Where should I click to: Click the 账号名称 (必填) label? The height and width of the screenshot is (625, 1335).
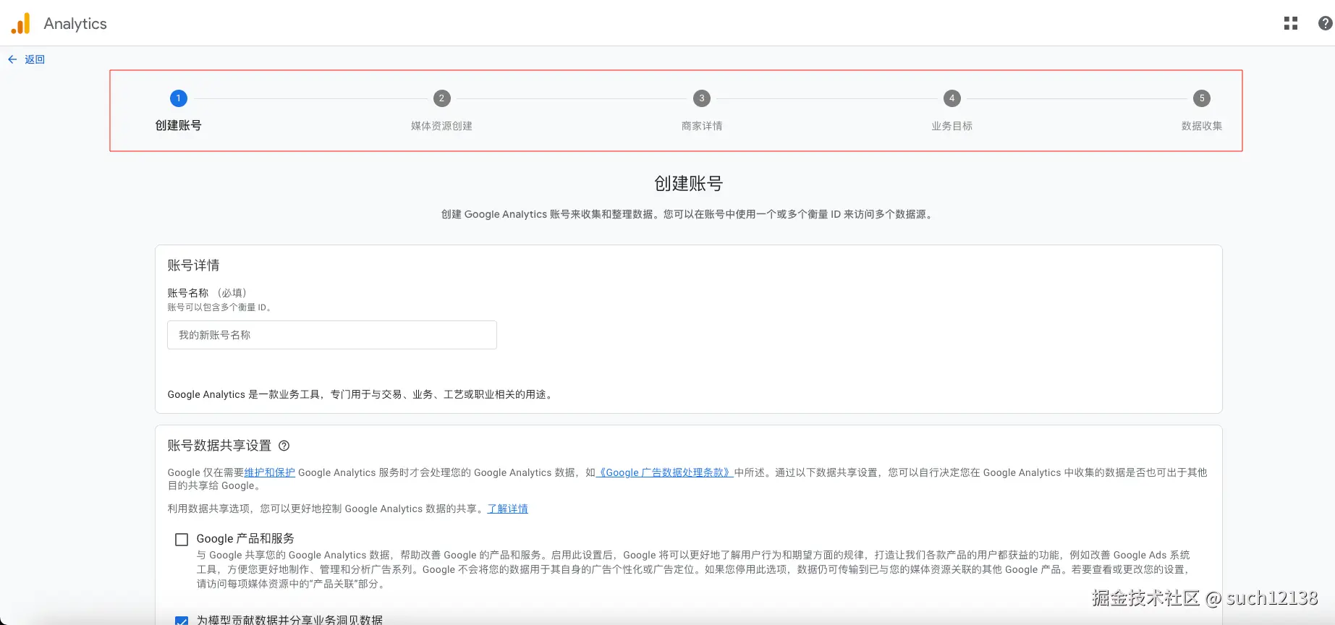208,293
